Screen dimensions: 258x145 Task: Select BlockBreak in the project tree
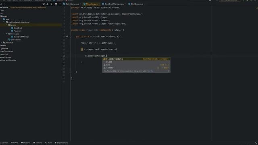point(18,28)
